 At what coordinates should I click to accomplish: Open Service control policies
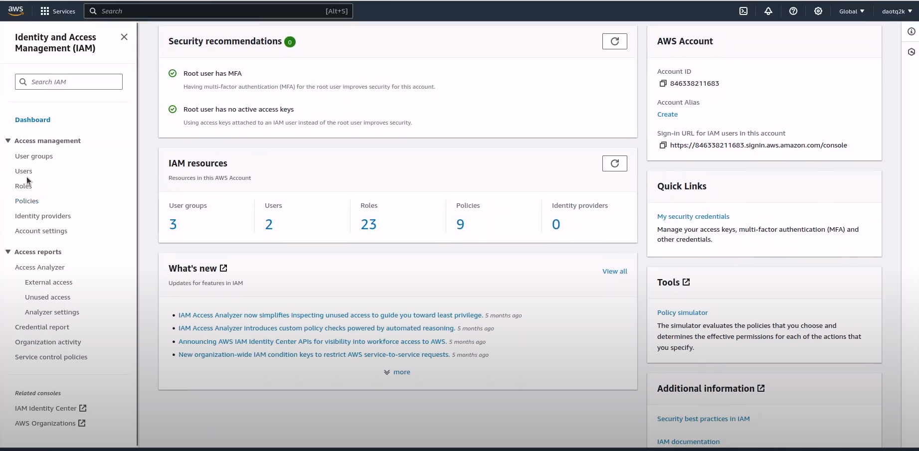[x=51, y=357]
